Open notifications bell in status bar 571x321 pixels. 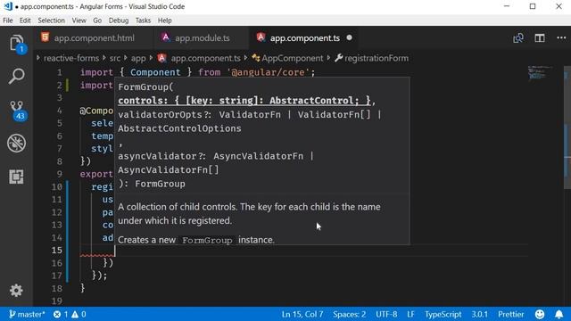(559, 314)
